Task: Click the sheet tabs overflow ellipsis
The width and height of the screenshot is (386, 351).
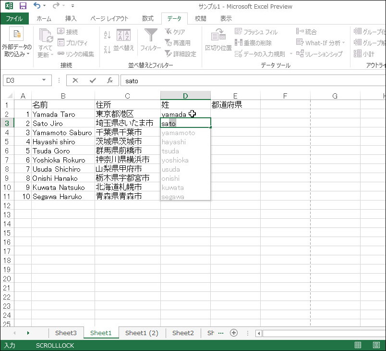Action: pyautogui.click(x=221, y=333)
